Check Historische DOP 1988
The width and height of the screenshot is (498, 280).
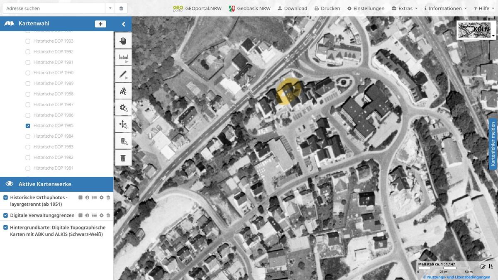click(x=28, y=94)
